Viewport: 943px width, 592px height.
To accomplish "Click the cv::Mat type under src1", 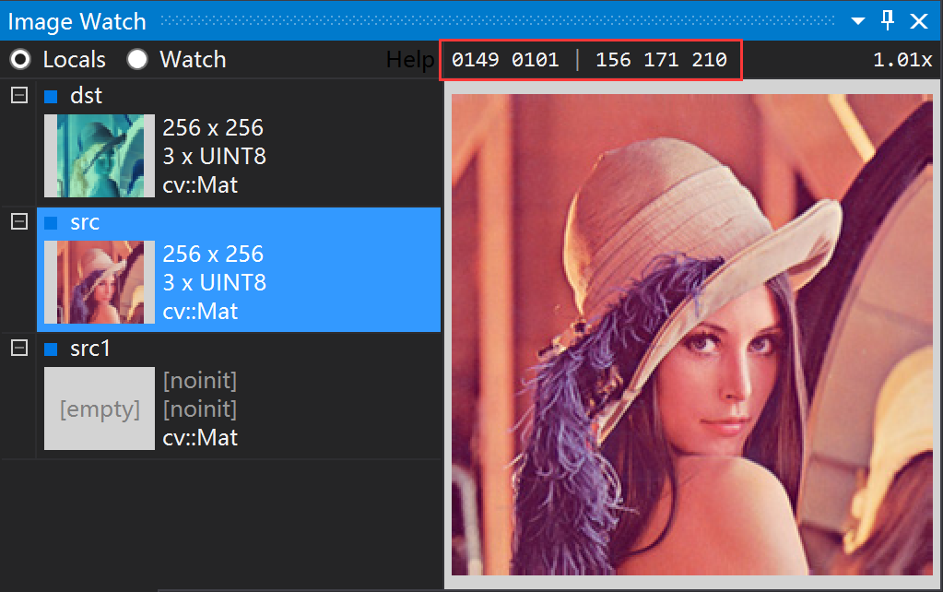I will tap(200, 437).
